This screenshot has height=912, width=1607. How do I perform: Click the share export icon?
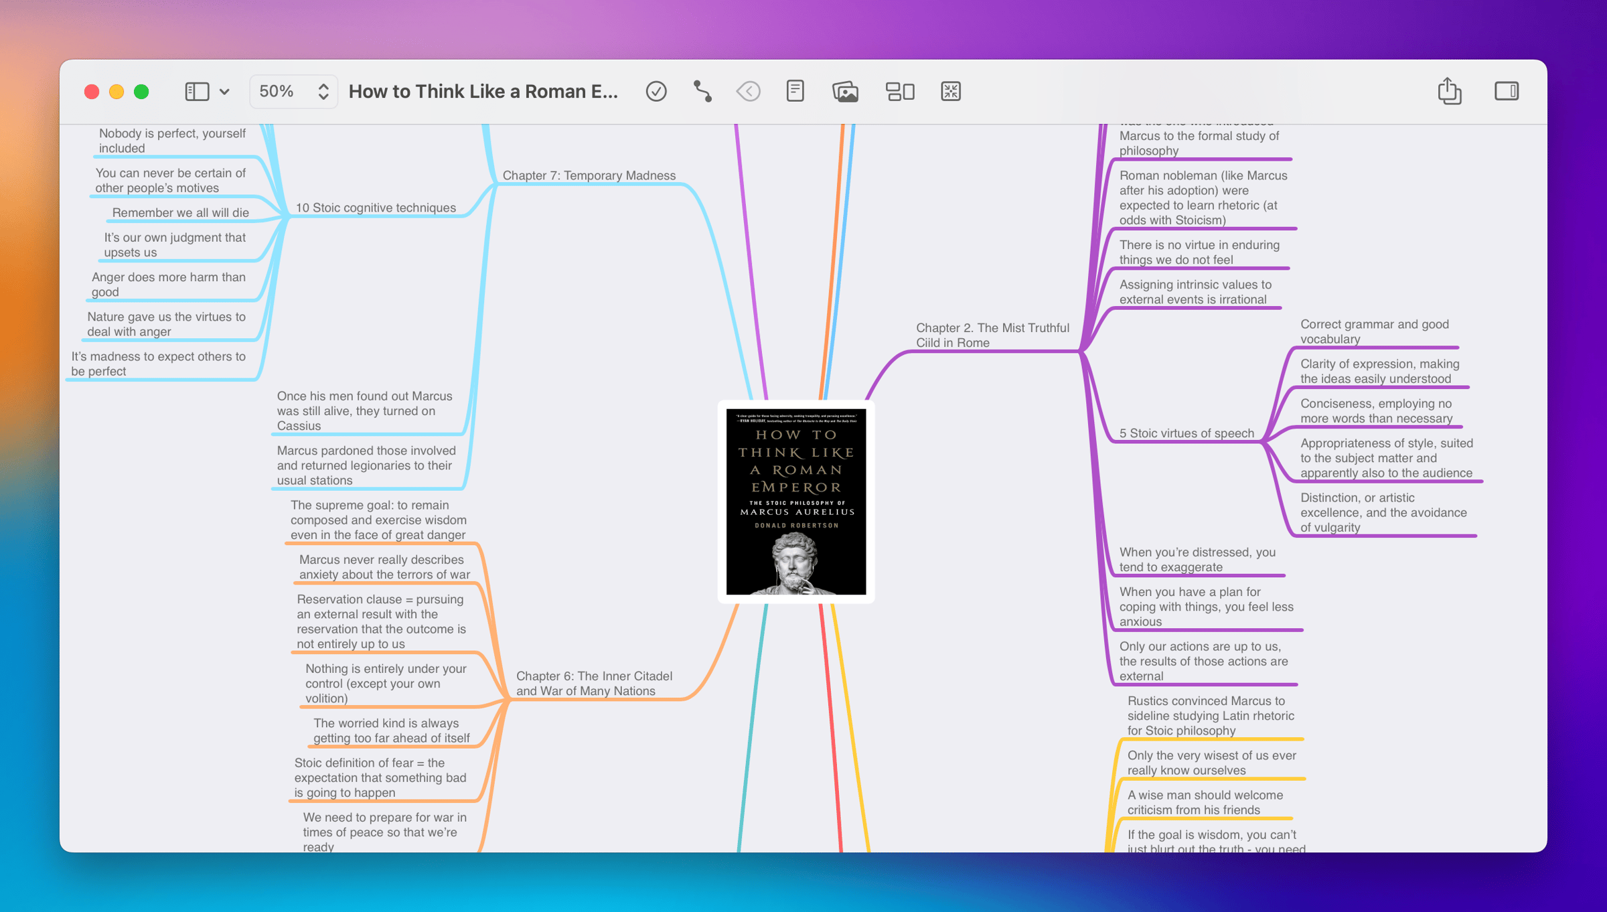pos(1449,91)
